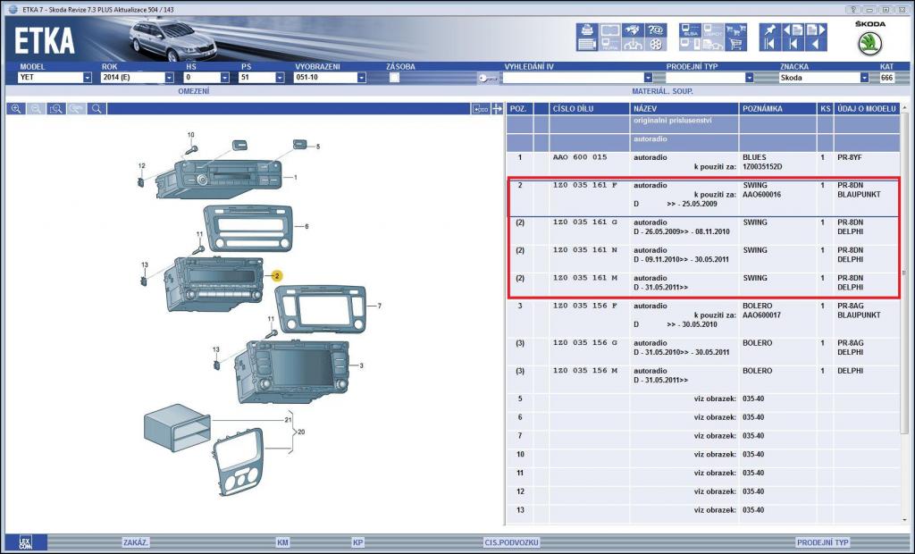Click the NÁZEV column header

tap(684, 109)
